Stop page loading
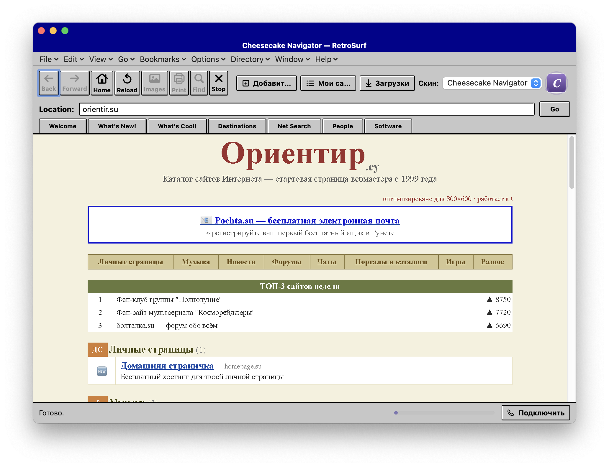 coord(218,83)
